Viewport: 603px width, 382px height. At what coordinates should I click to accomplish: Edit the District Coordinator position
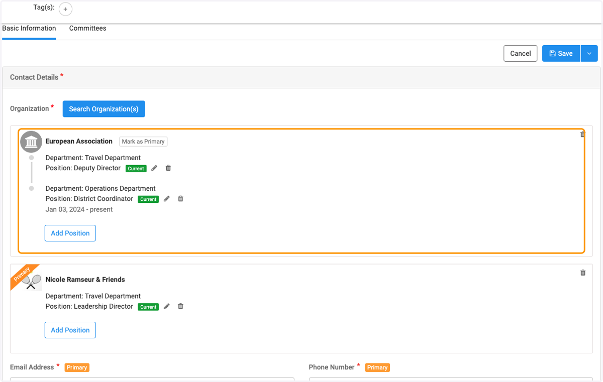point(167,199)
